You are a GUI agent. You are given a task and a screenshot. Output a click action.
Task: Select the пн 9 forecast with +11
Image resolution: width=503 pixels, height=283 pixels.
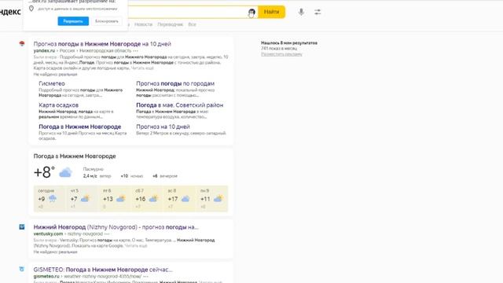point(211,199)
